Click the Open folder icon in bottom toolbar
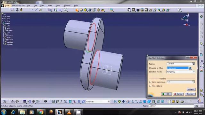This screenshot has height=115, width=205. [174, 102]
